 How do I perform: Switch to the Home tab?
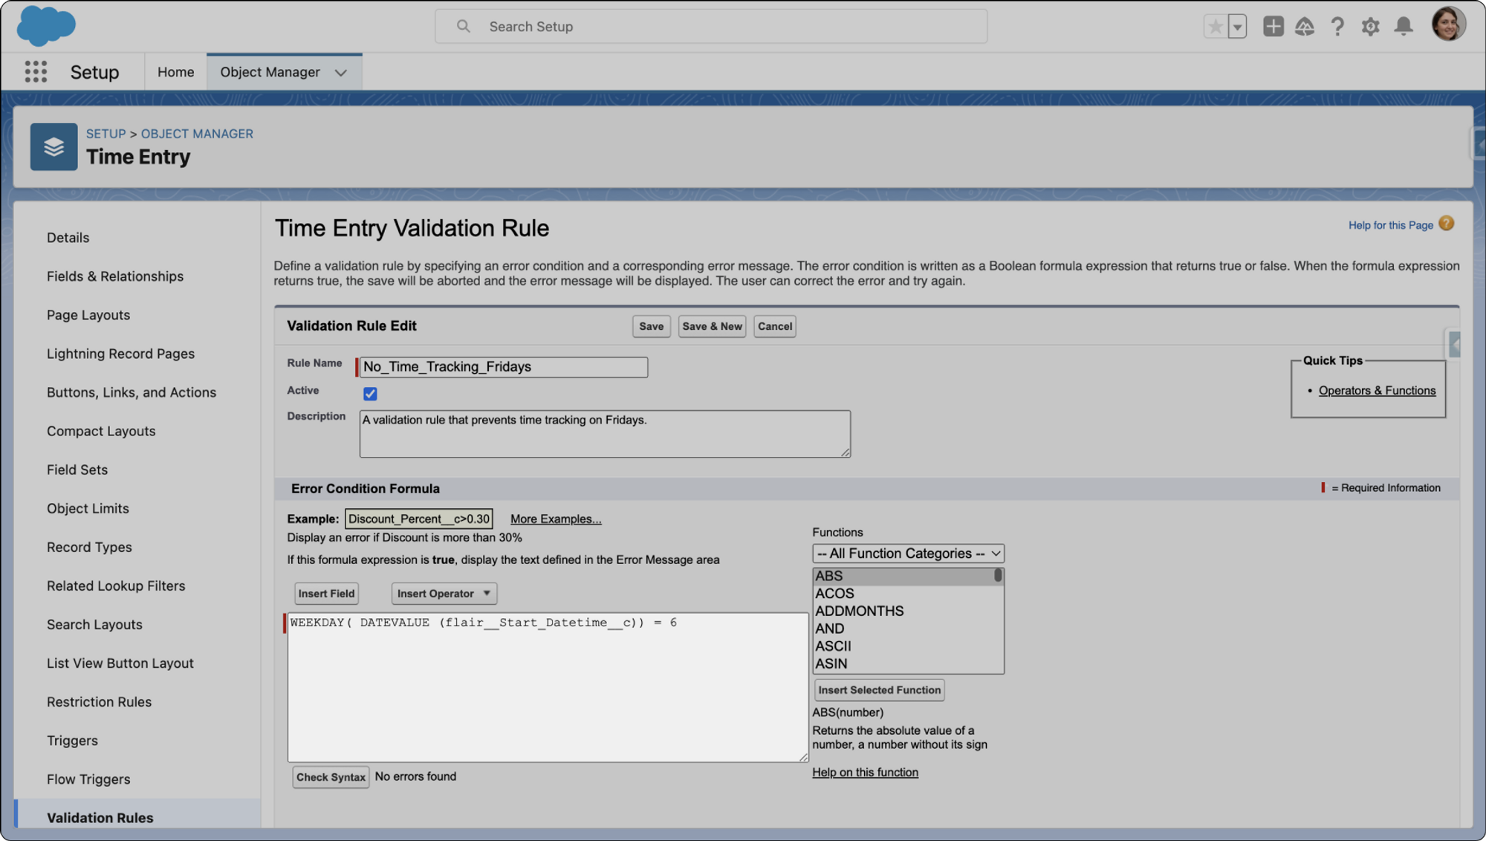point(175,72)
